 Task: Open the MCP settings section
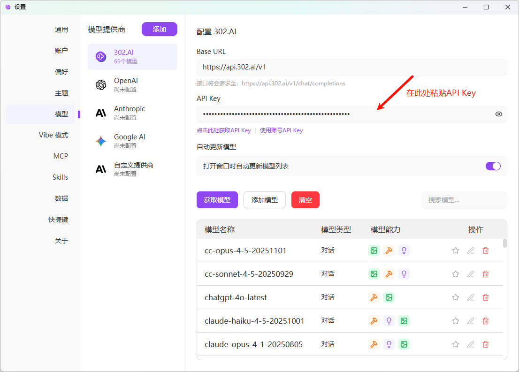(x=61, y=156)
